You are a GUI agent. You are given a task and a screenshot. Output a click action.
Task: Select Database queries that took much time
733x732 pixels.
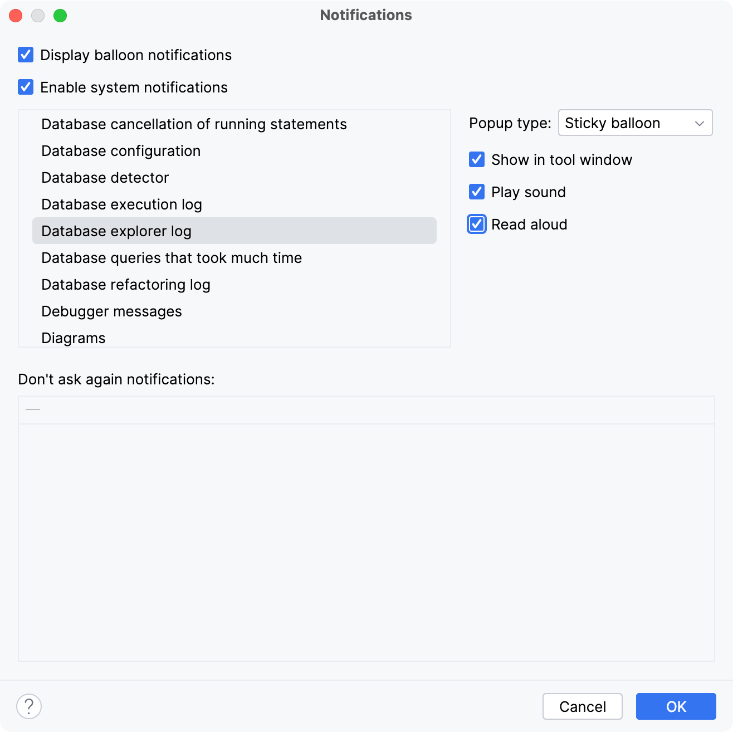click(172, 257)
